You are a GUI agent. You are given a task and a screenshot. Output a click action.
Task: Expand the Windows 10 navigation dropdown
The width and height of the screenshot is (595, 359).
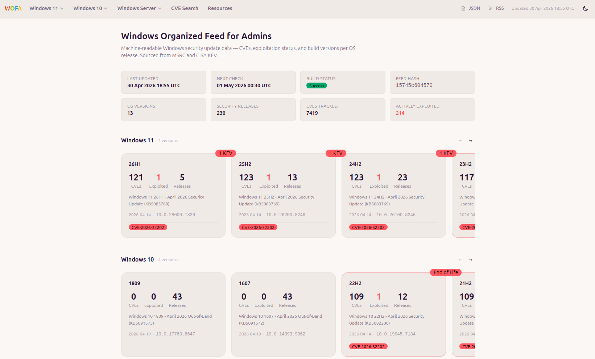click(x=90, y=8)
